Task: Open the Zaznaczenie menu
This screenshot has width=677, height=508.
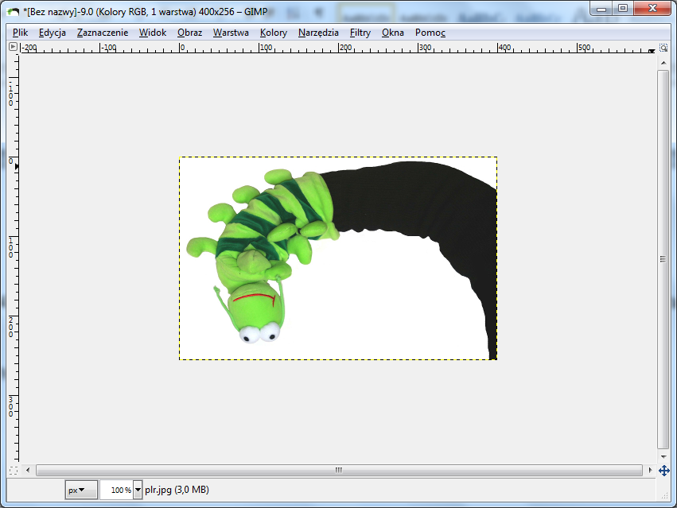Action: click(103, 33)
